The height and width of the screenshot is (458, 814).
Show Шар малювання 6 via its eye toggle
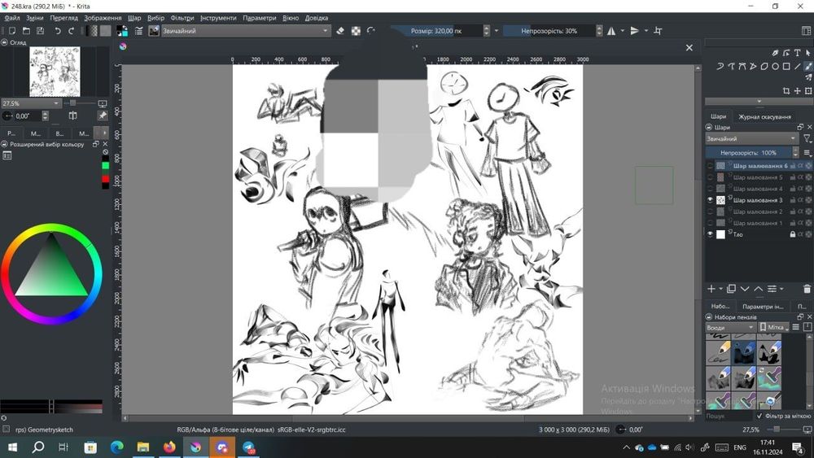pos(710,166)
